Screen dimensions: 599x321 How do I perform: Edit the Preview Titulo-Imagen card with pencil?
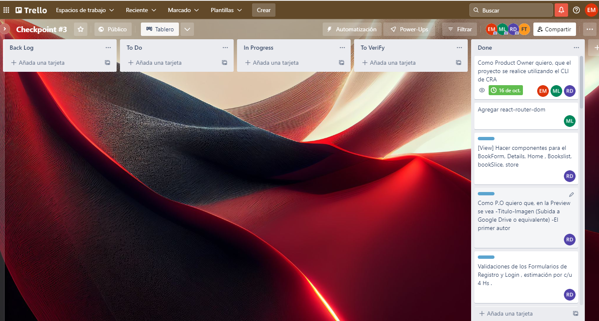coord(571,195)
